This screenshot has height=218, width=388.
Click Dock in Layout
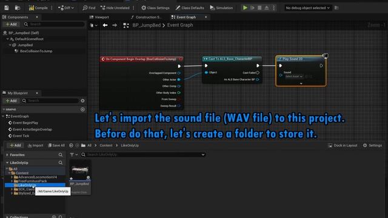coord(343,145)
